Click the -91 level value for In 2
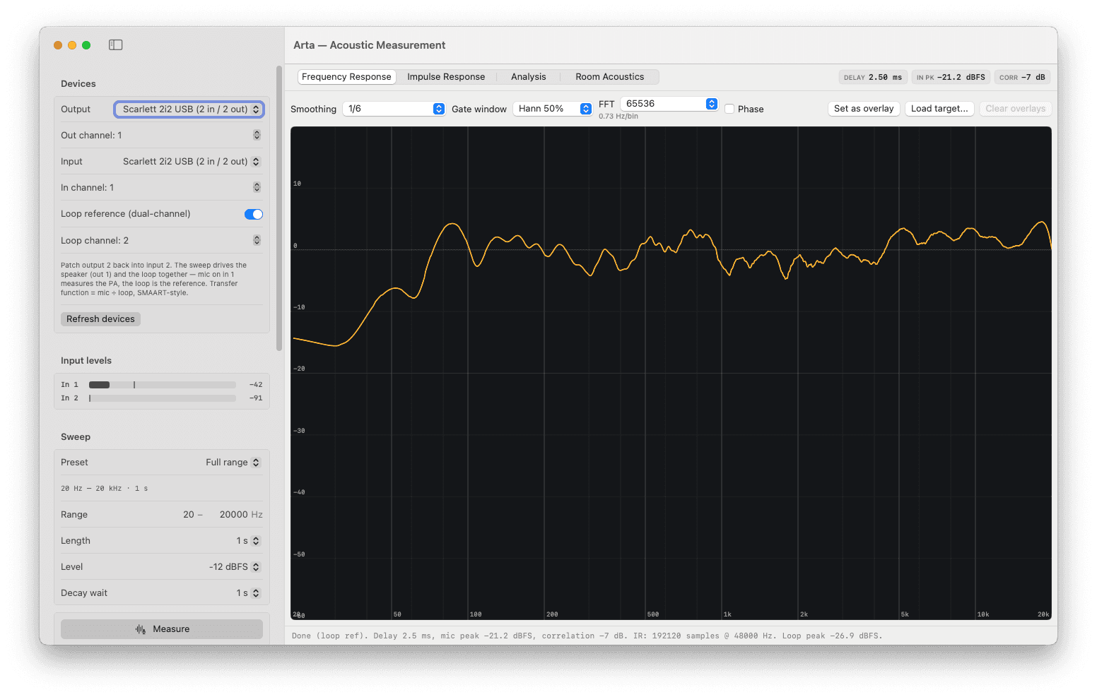The width and height of the screenshot is (1097, 697). 256,398
